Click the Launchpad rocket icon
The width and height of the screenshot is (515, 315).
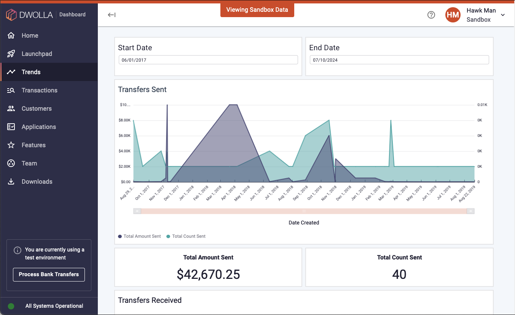point(11,53)
